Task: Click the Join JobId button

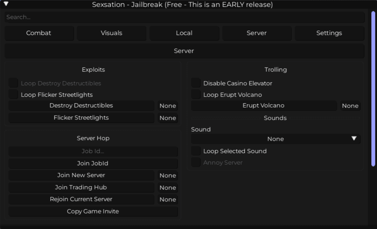Action: pos(93,163)
